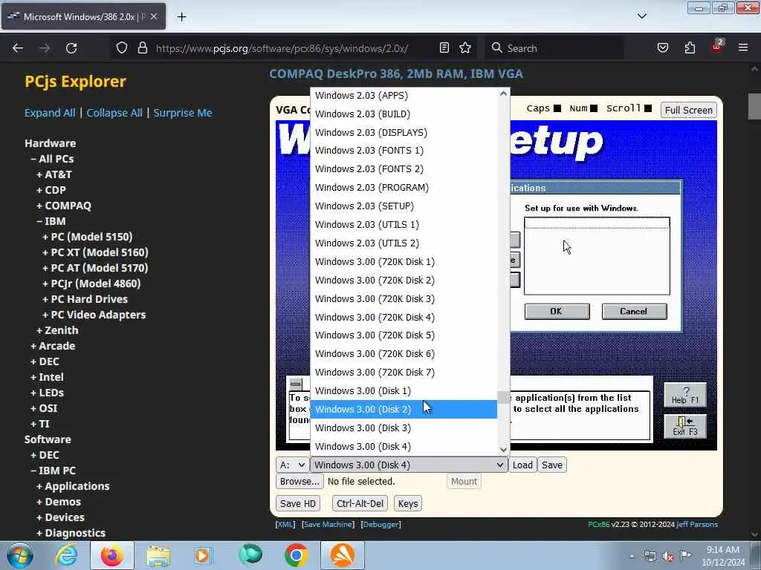This screenshot has width=761, height=570.
Task: Bookmark this page with the star icon
Action: 465,48
